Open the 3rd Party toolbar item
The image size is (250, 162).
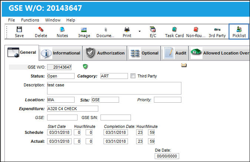[217, 32]
